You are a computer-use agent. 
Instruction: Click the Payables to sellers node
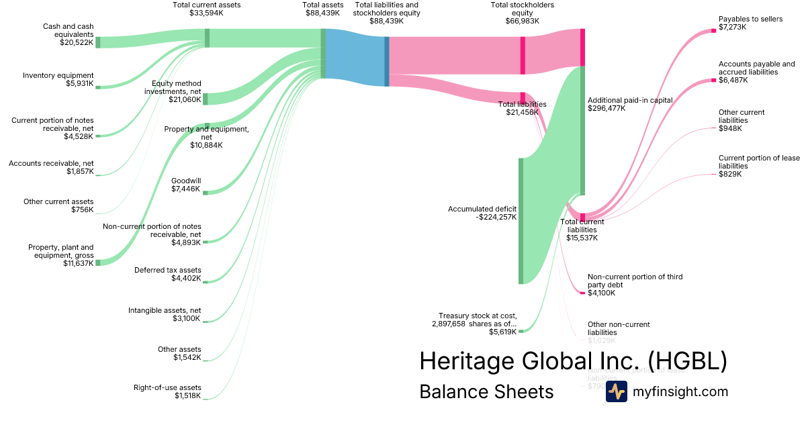tap(714, 31)
